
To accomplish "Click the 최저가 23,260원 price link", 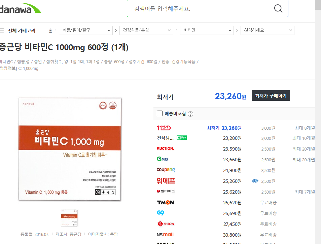I will coord(224,128).
